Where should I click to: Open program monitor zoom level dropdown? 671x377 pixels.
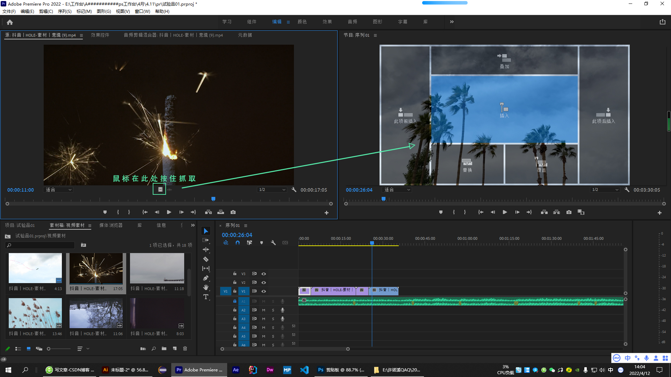coord(397,190)
